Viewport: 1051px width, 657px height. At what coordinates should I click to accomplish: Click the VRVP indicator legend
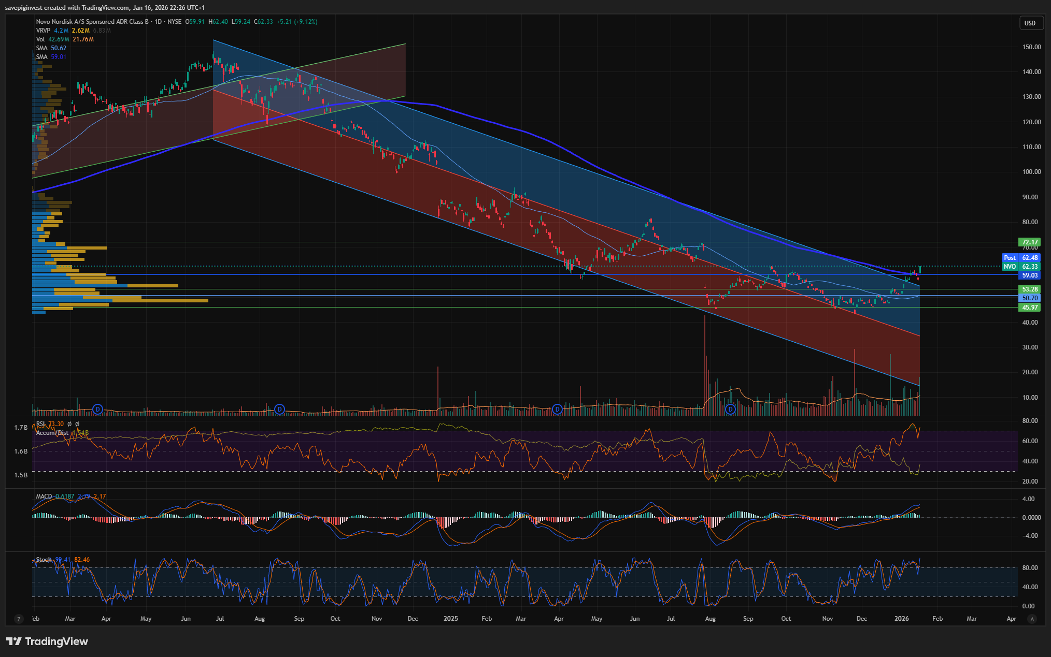click(43, 31)
